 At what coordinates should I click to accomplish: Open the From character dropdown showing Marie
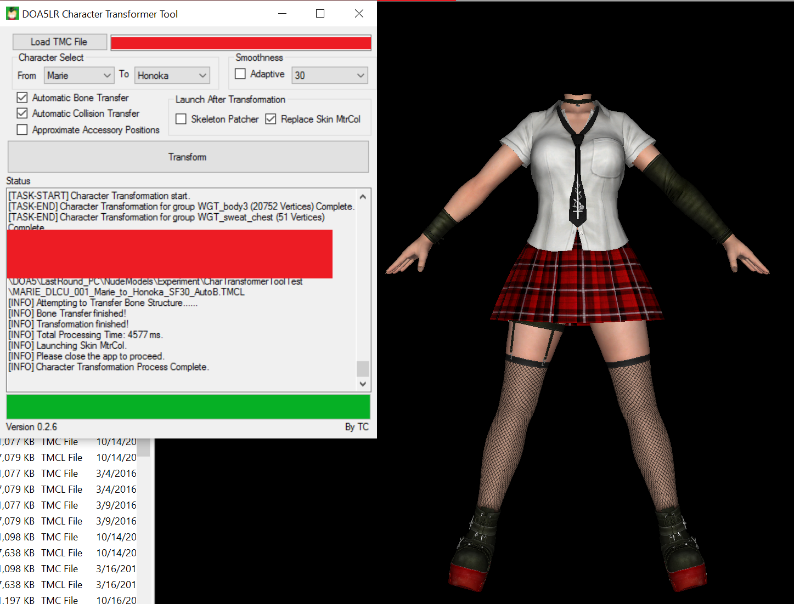tap(79, 76)
